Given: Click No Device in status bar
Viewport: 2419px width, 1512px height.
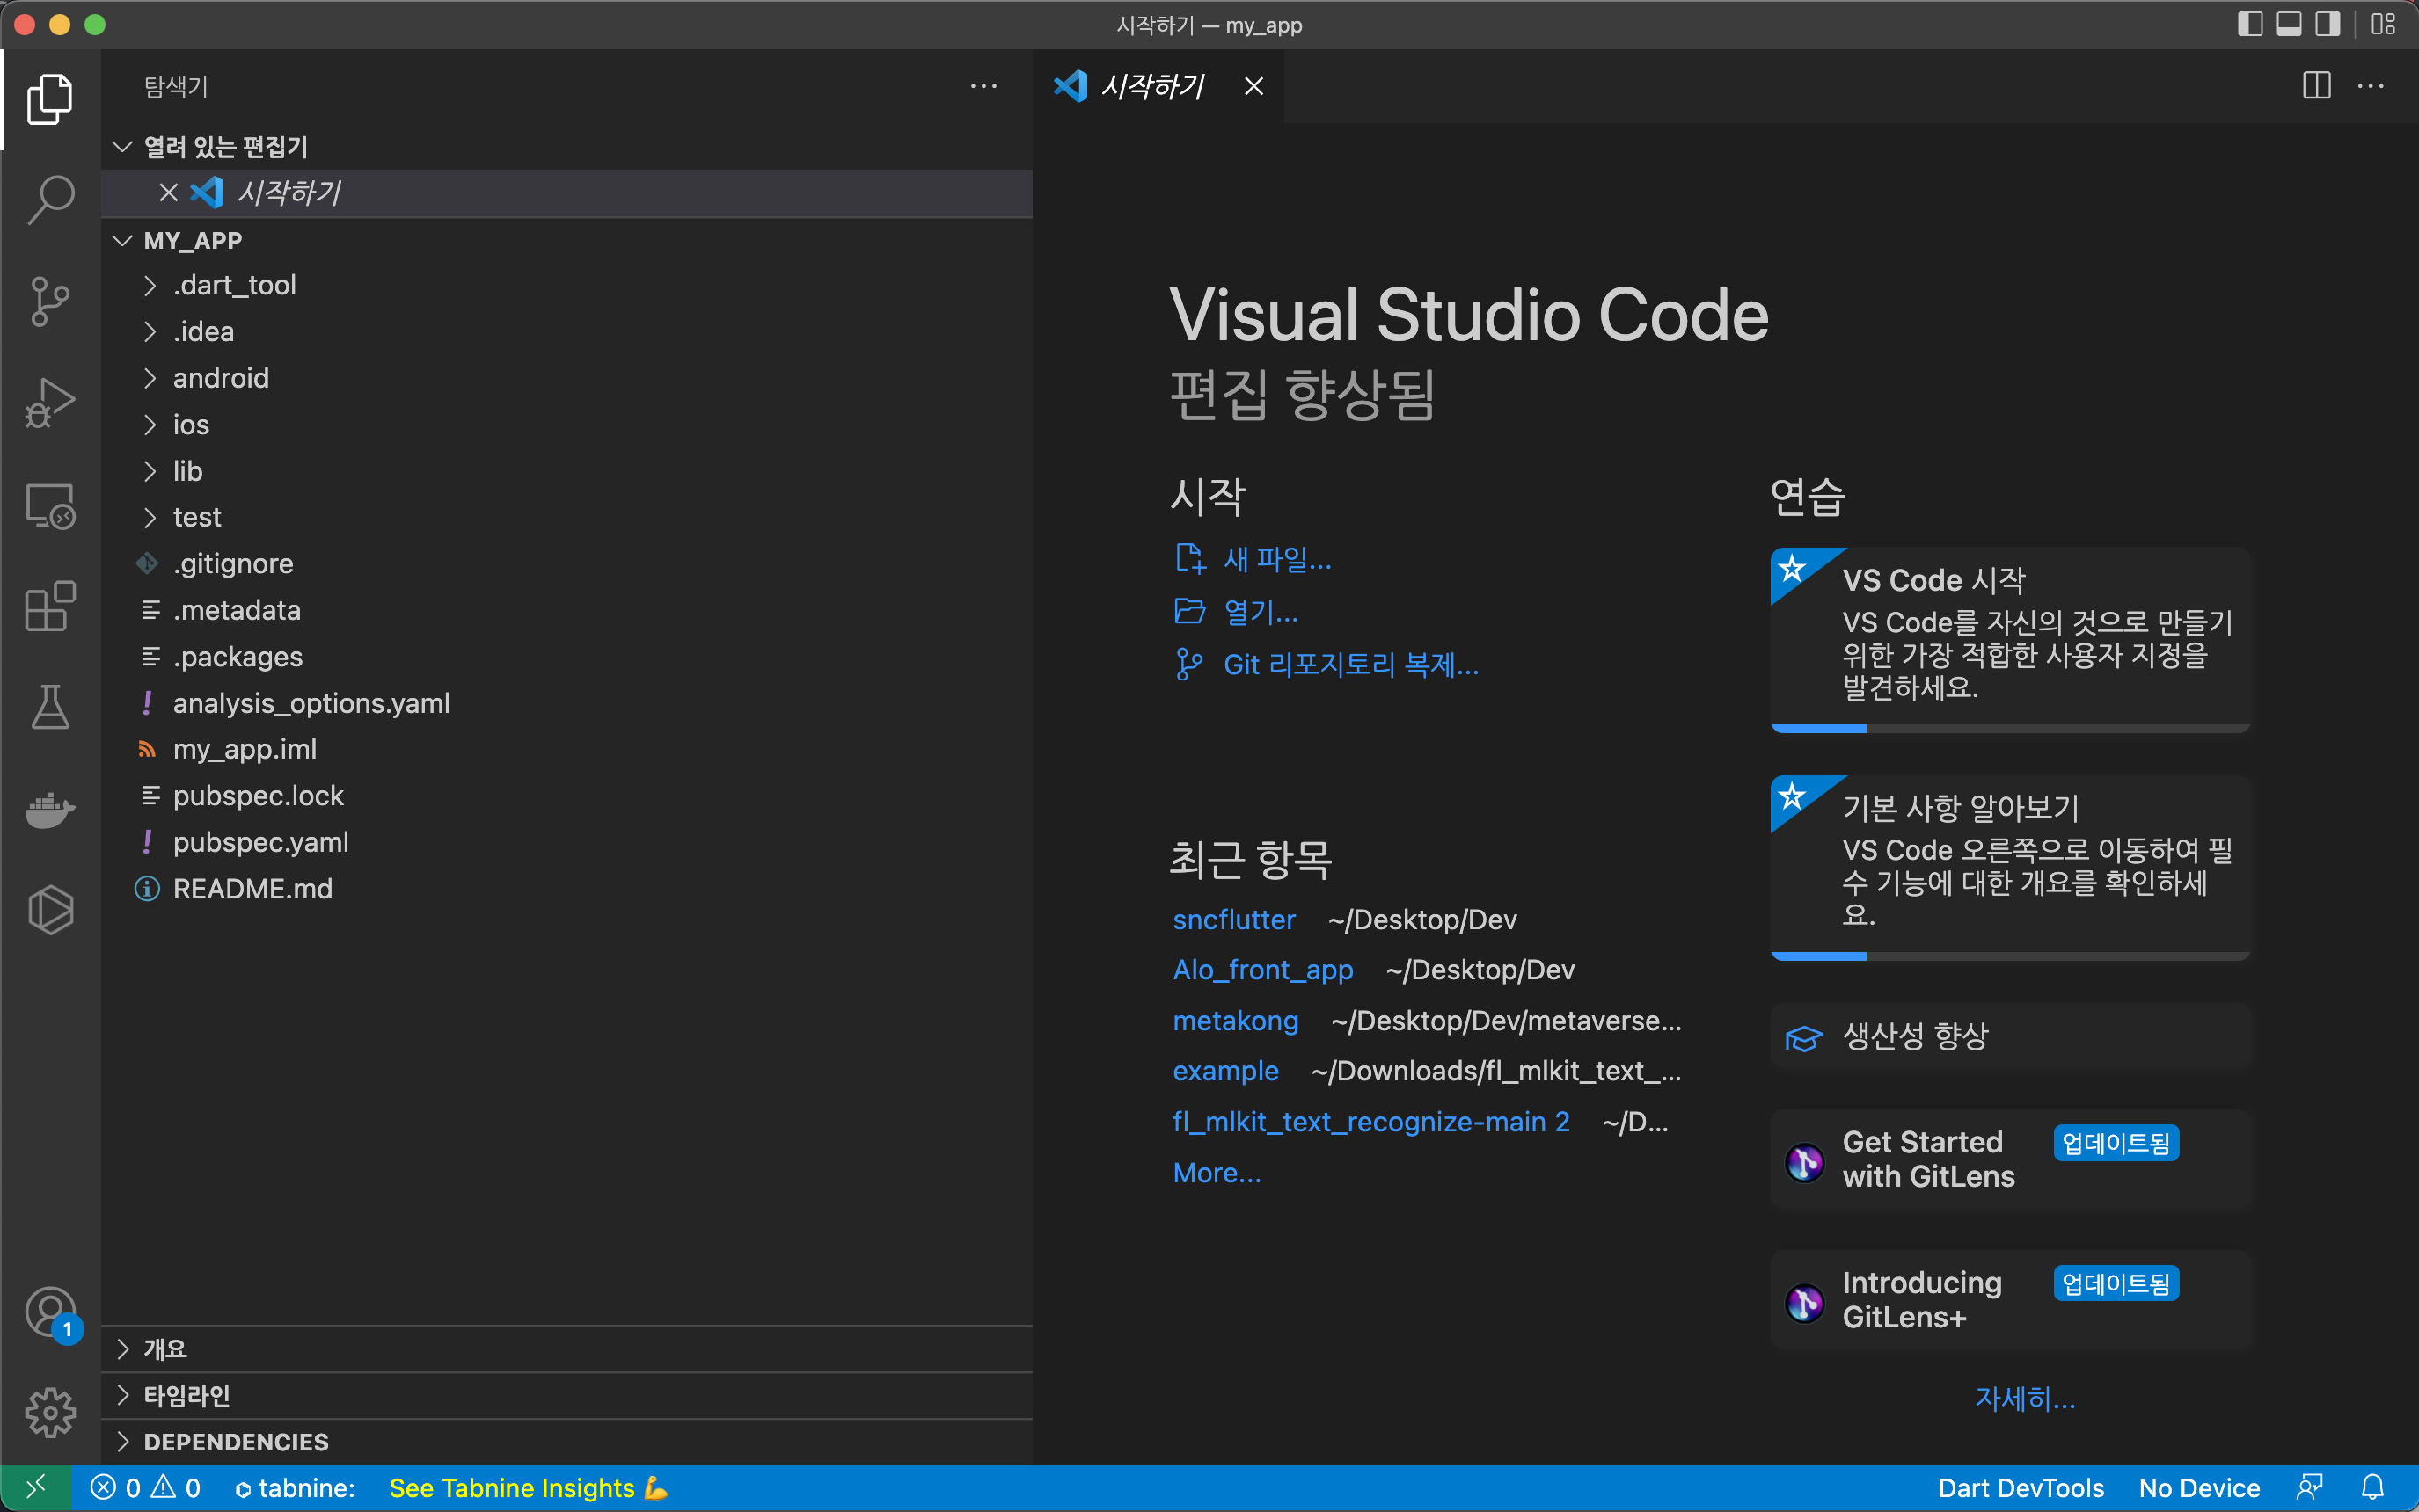Looking at the screenshot, I should (x=2198, y=1488).
